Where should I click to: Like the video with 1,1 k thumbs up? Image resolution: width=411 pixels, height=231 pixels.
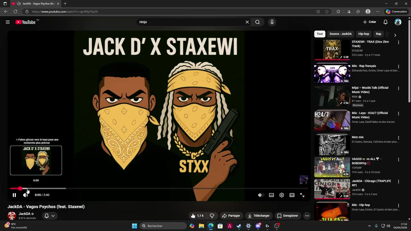click(x=197, y=216)
